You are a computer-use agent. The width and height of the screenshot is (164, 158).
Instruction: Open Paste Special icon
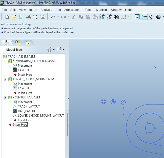coord(95,17)
